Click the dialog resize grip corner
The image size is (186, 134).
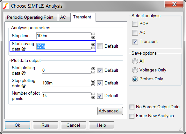181,129
